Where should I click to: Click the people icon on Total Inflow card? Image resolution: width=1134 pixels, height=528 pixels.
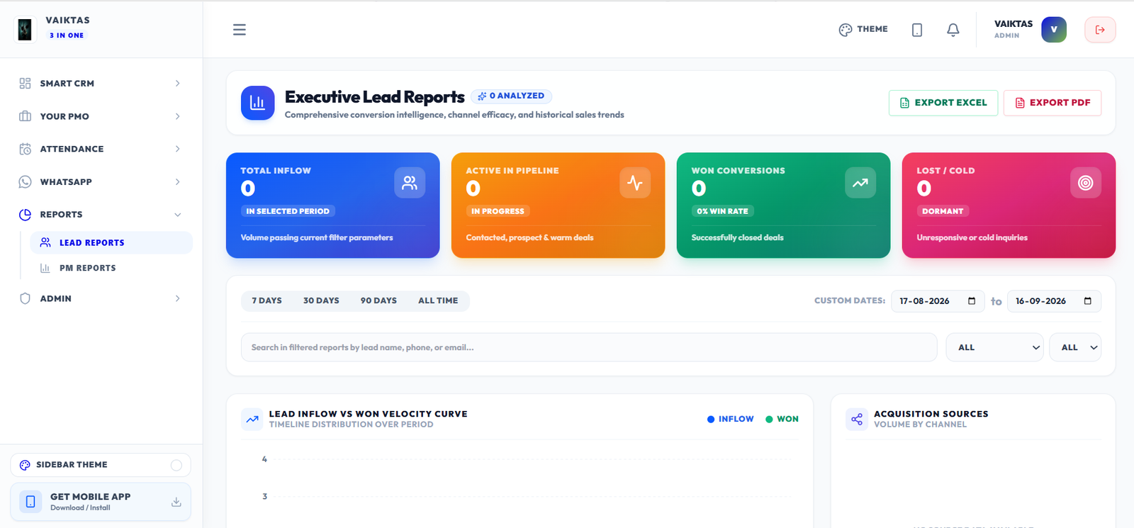pyautogui.click(x=410, y=183)
